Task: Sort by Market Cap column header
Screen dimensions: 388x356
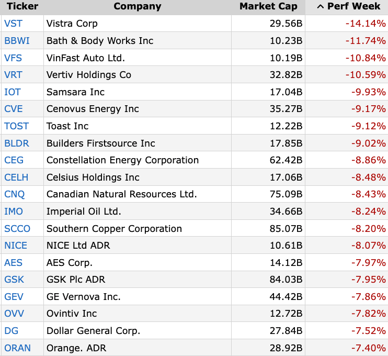Action: [268, 7]
